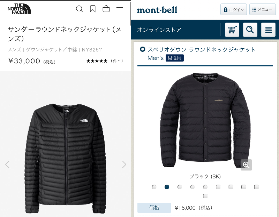Select the first square color option
279x217 pixels.
[x=218, y=187]
